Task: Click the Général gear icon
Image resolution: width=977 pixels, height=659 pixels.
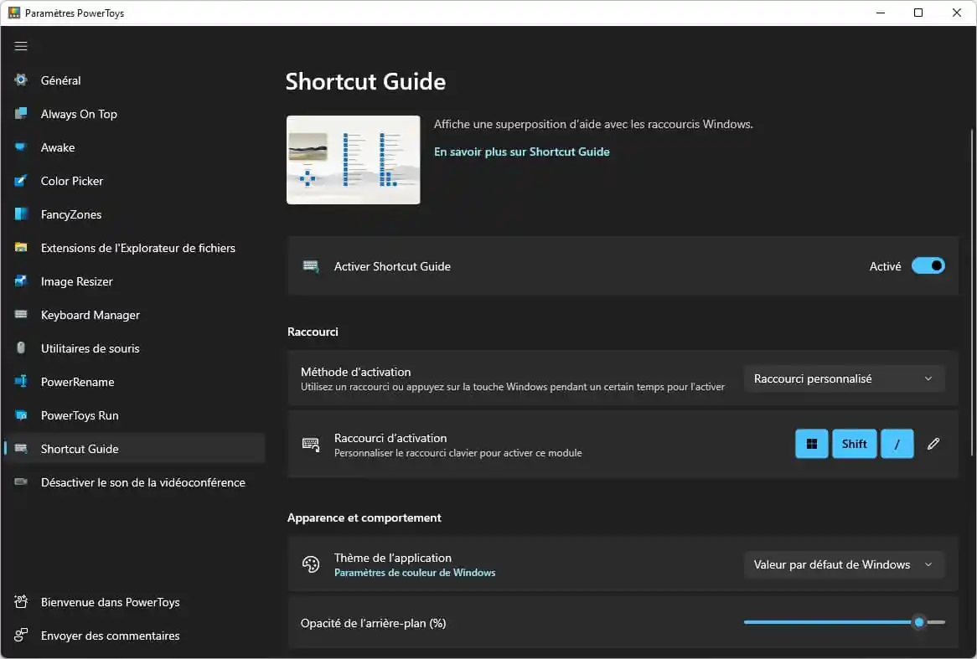Action: (x=21, y=80)
